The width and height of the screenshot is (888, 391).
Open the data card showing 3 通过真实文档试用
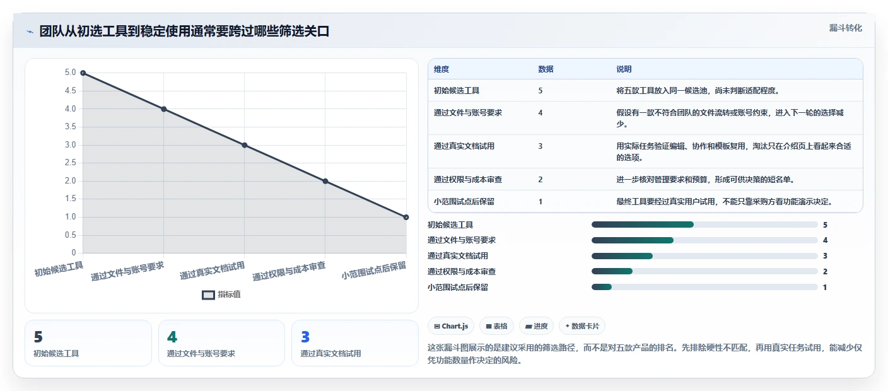pos(355,343)
